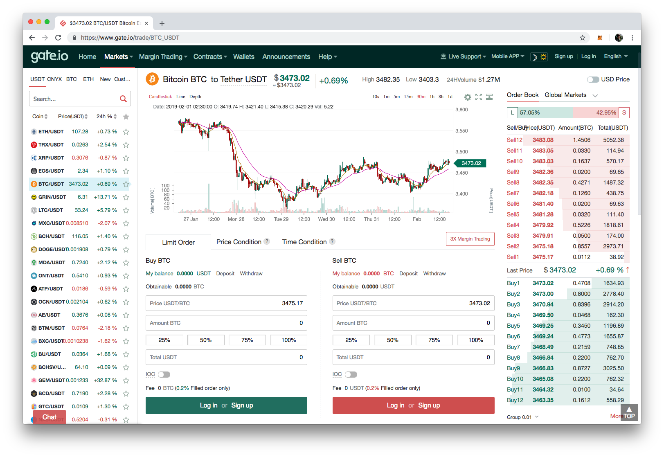664x457 pixels.
Task: Open Price Condition help question mark
Action: [267, 241]
